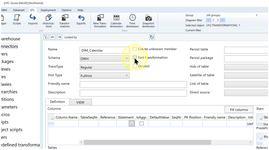This screenshot has width=269, height=150.
Task: Open the Statement ellipsis editor button
Action: 131,124
